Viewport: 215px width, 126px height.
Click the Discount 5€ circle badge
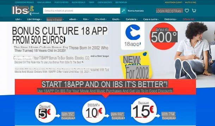pos(45,112)
